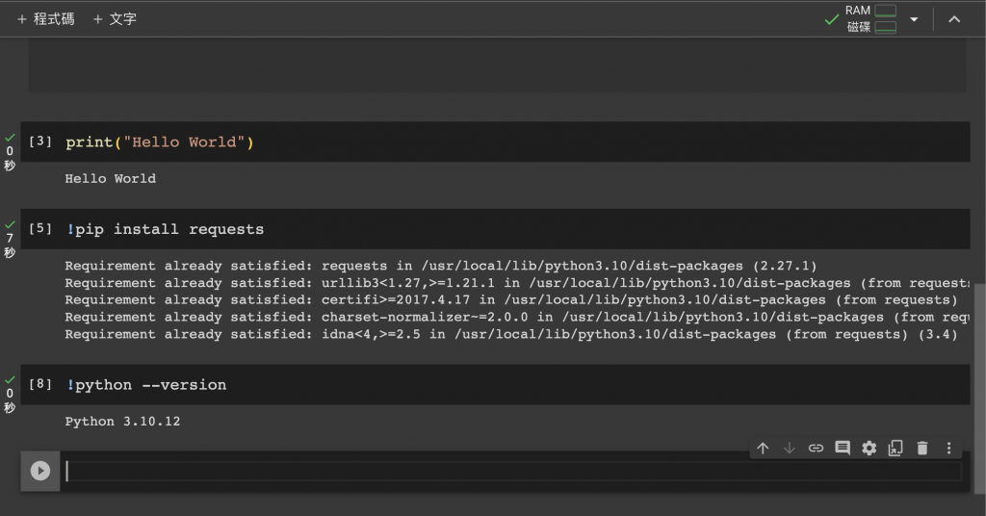Move the cell up
Image resolution: width=986 pixels, height=516 pixels.
tap(763, 448)
